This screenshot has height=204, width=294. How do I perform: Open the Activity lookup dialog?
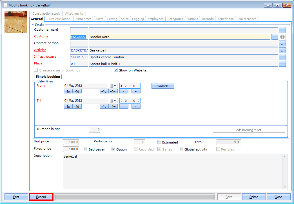tap(282, 50)
